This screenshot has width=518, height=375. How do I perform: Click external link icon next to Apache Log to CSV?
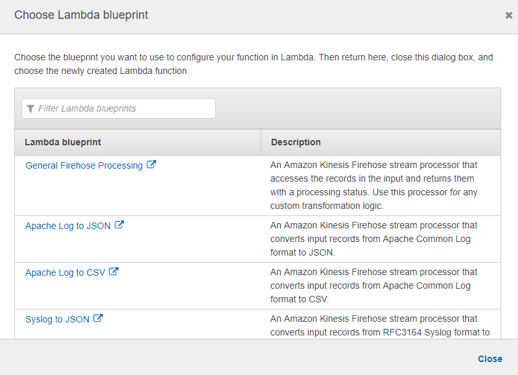(x=113, y=271)
